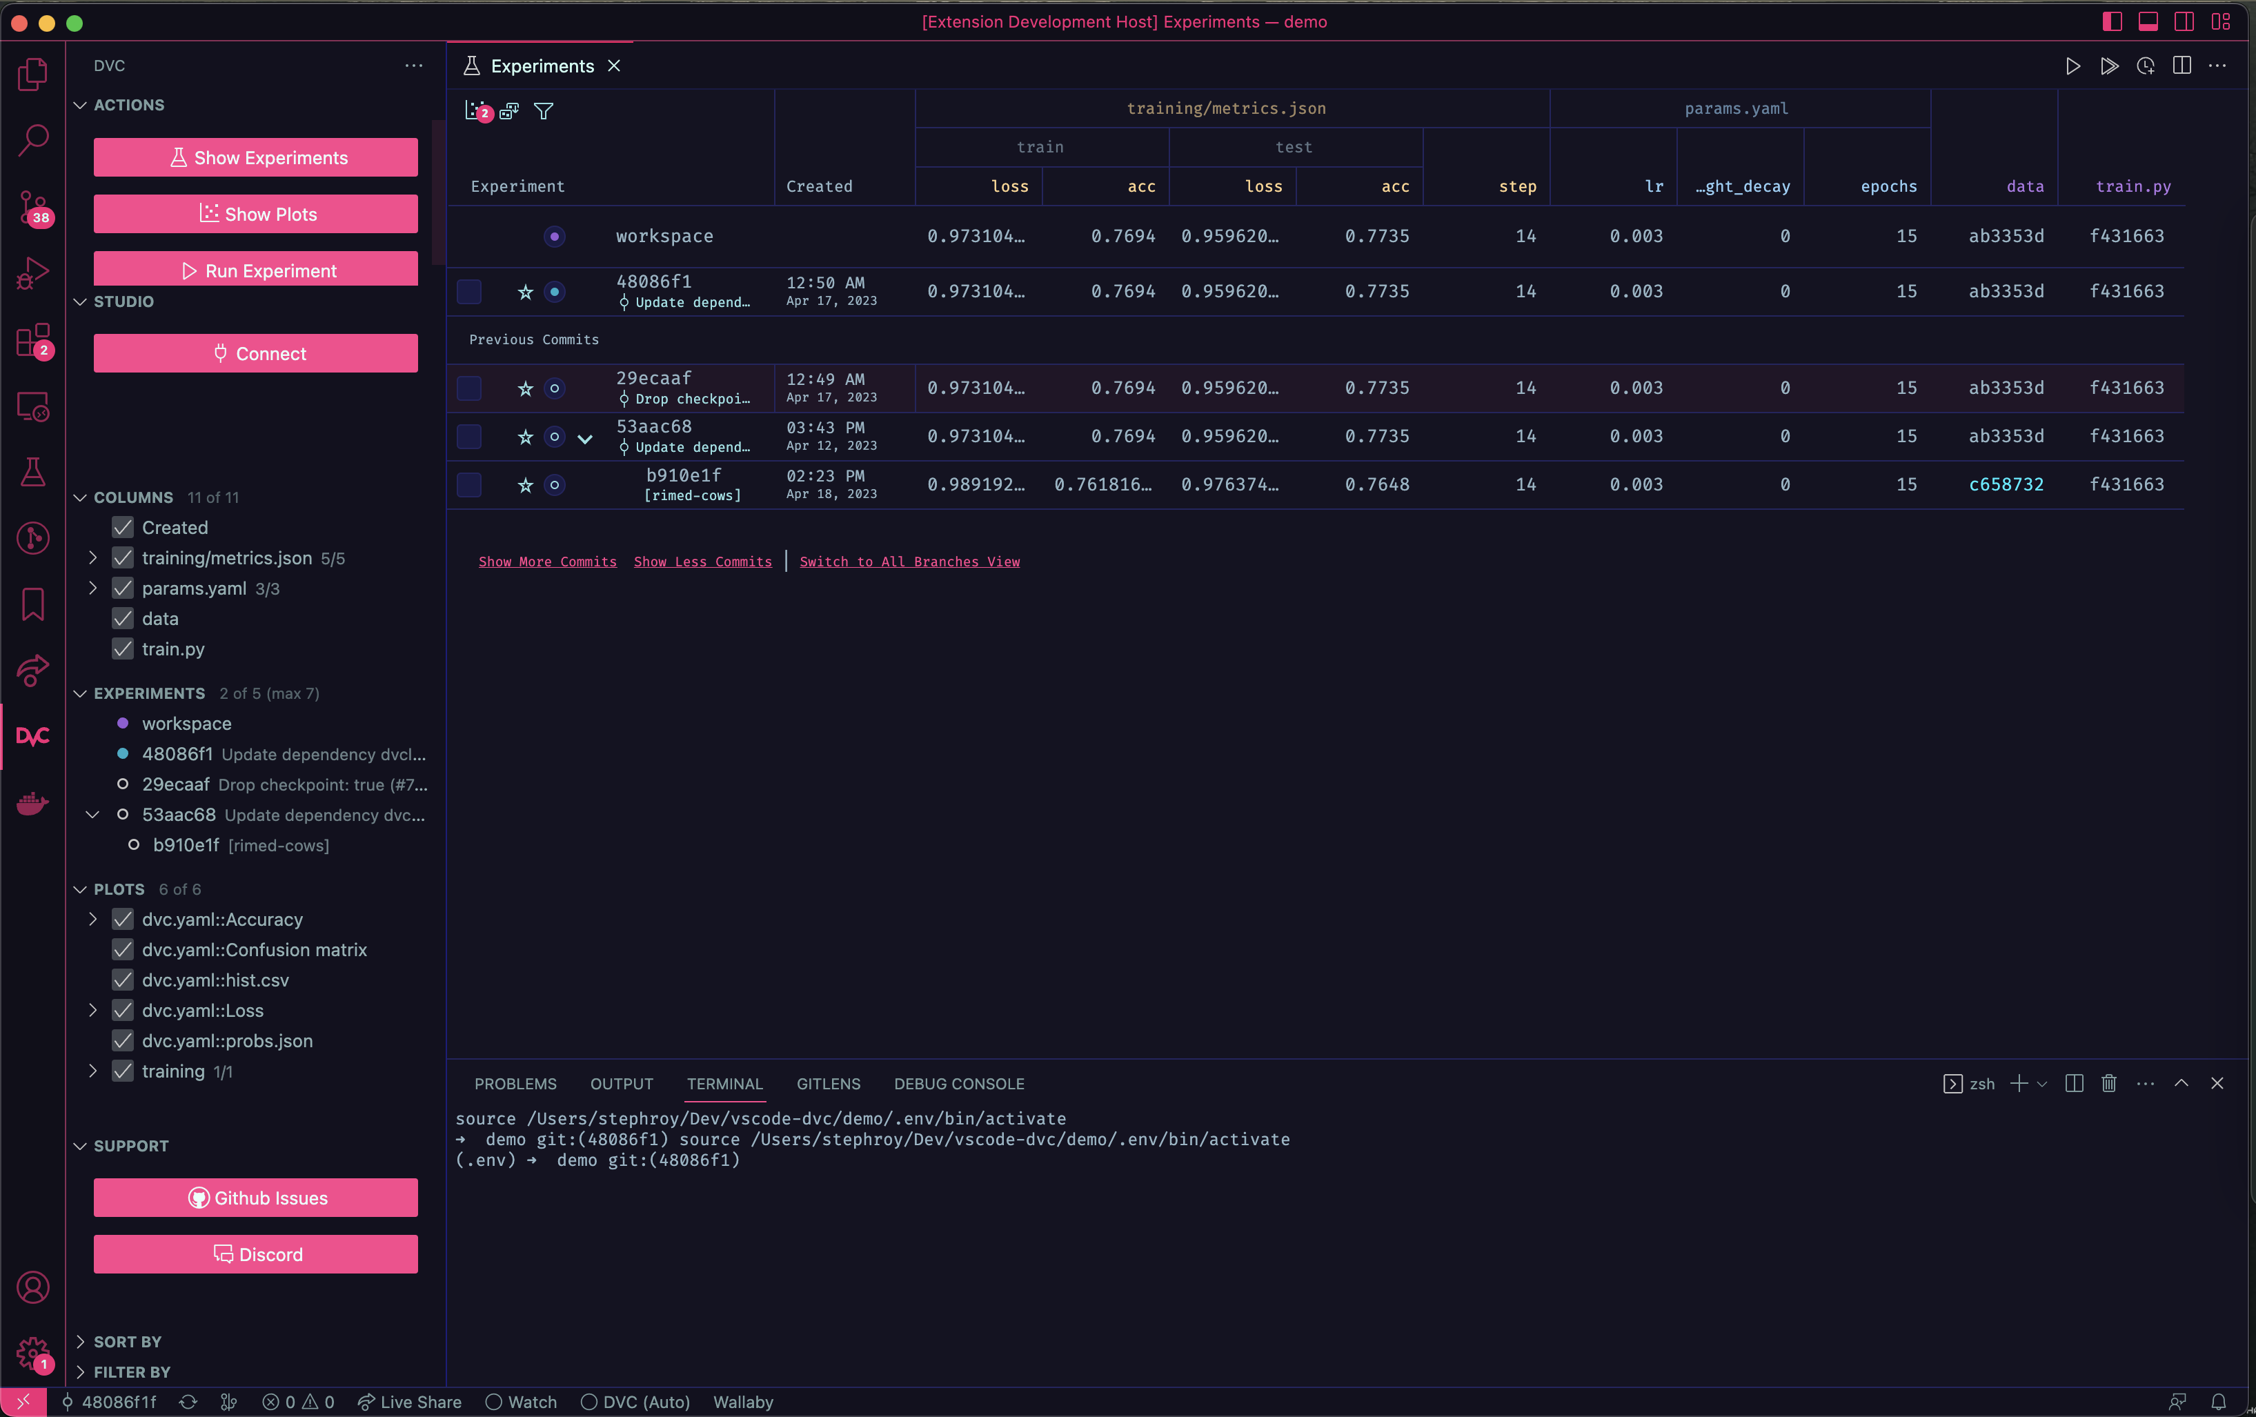
Task: Click the trash icon in the terminal panel
Action: coord(2108,1084)
